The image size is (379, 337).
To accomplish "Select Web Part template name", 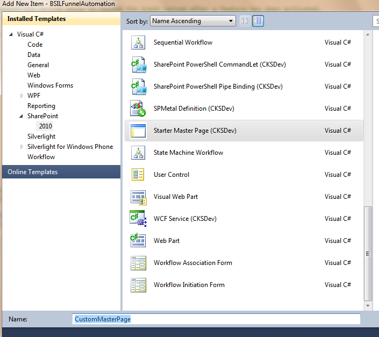I will pyautogui.click(x=167, y=241).
